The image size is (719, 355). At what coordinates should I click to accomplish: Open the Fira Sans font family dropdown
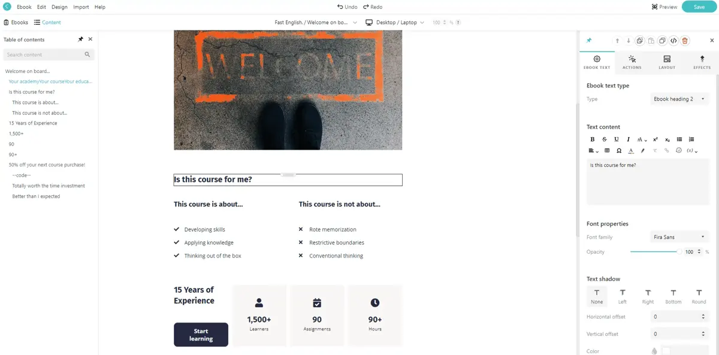[x=679, y=237]
